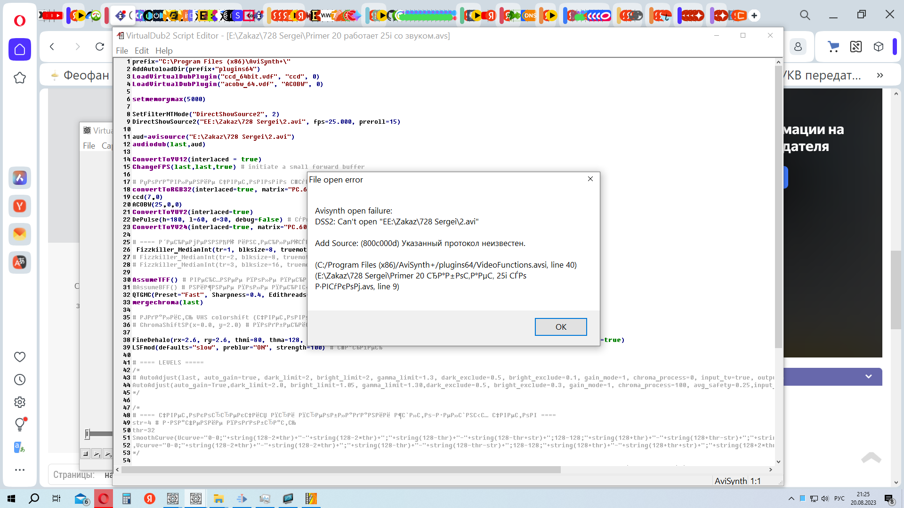Screen dimensions: 904x508
Task: Open Opera settings gear in sidebar
Action: [x=20, y=402]
